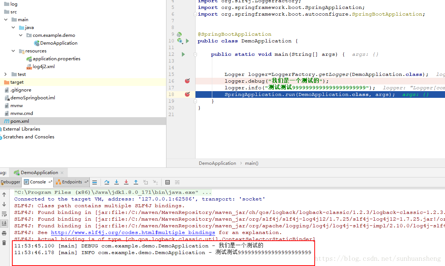Collapse the main folder in project tree
The width and height of the screenshot is (445, 266).
click(x=6, y=20)
